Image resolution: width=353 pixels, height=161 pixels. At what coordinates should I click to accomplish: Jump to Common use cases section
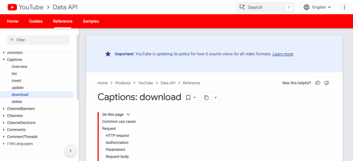pos(119,121)
